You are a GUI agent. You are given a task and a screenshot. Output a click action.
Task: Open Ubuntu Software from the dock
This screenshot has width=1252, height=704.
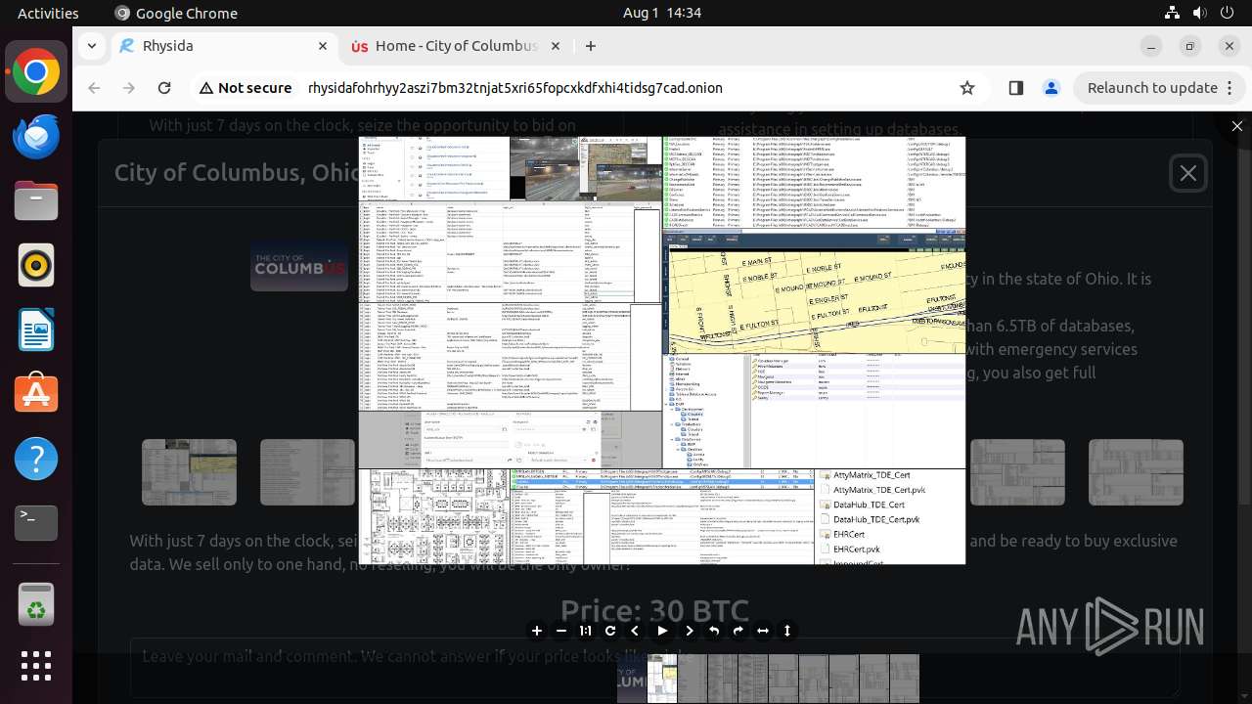click(x=36, y=395)
